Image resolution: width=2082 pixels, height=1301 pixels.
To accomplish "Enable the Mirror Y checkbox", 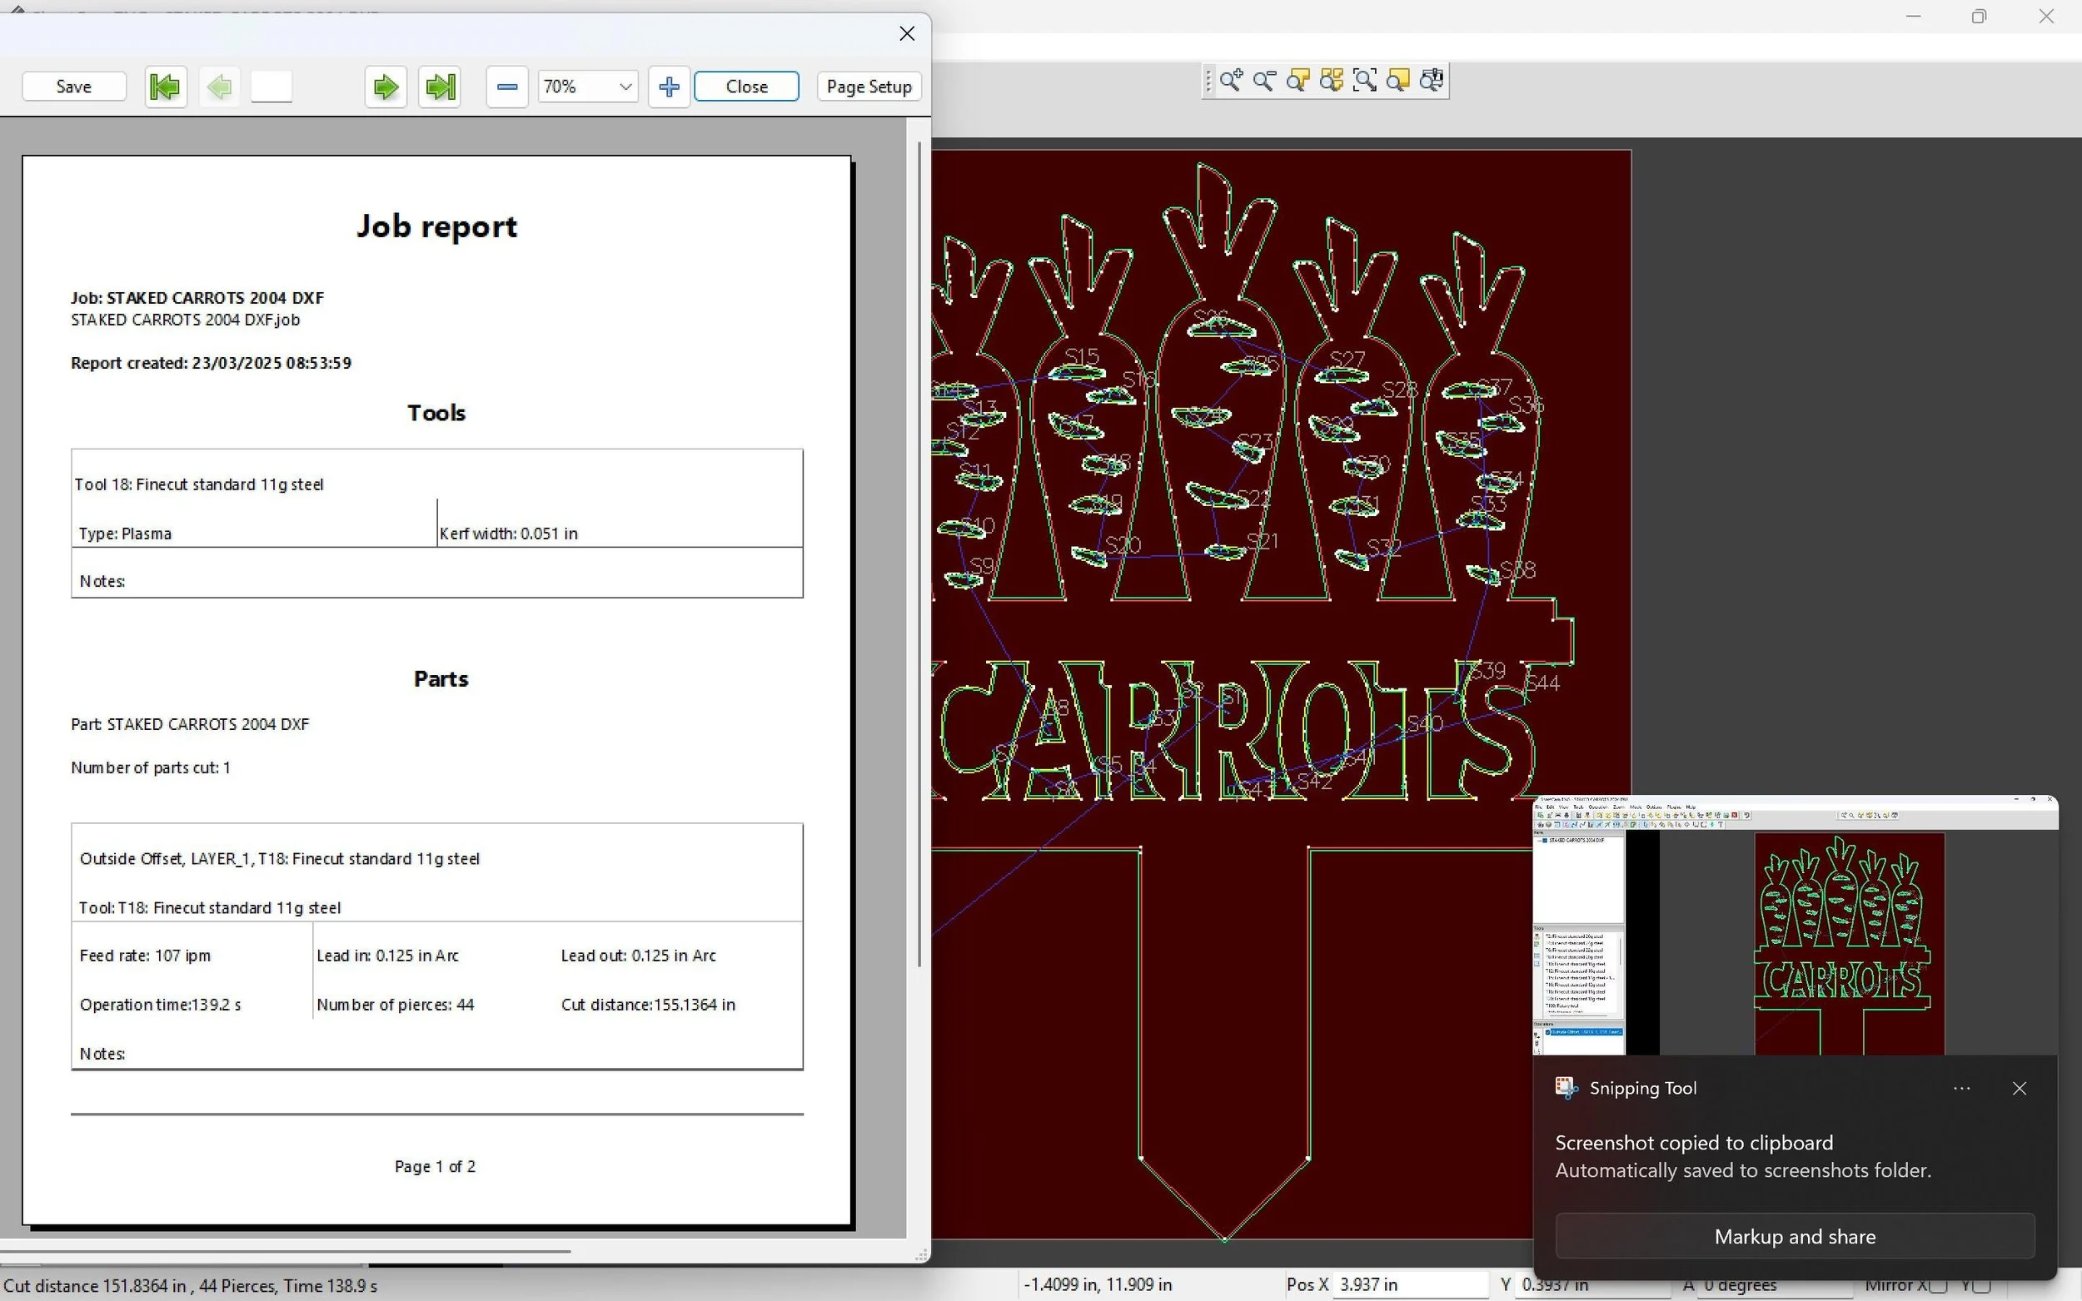I will tap(1983, 1285).
